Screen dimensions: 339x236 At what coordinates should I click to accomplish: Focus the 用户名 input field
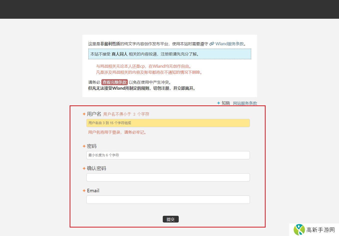coord(168,123)
